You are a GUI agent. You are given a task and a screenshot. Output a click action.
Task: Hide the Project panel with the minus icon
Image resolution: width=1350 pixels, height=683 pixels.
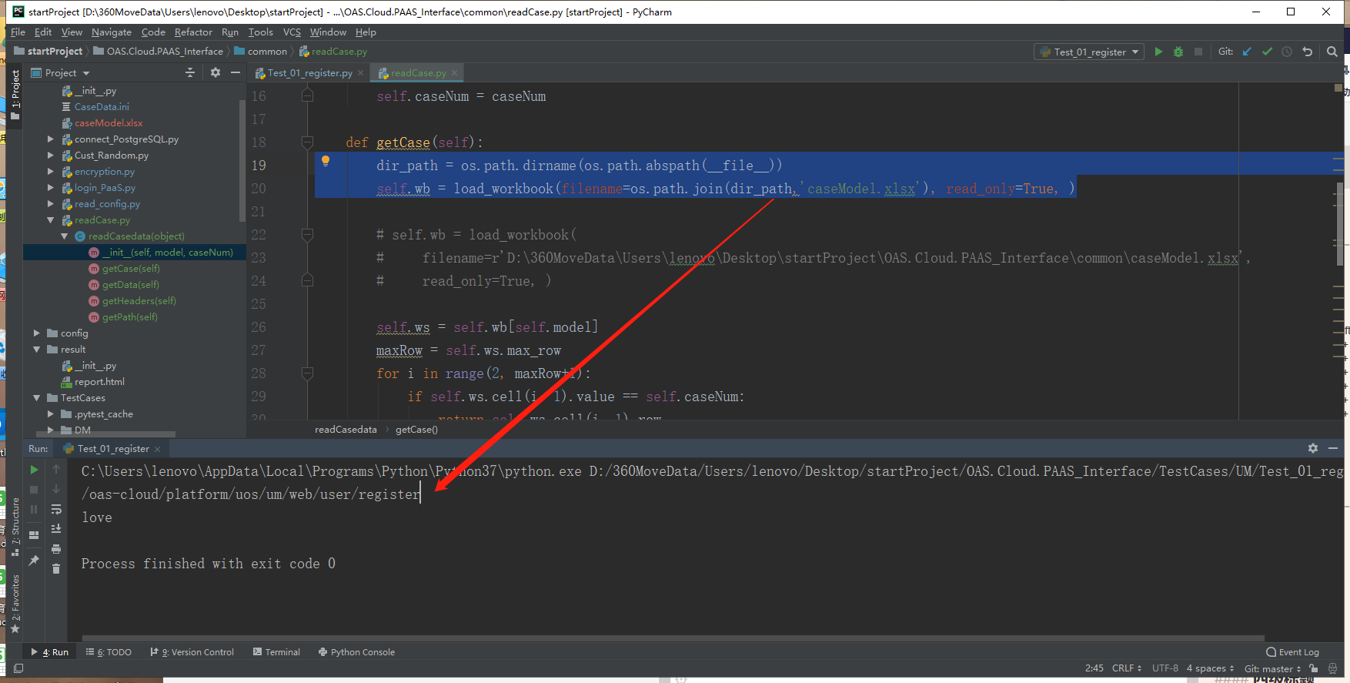[236, 72]
